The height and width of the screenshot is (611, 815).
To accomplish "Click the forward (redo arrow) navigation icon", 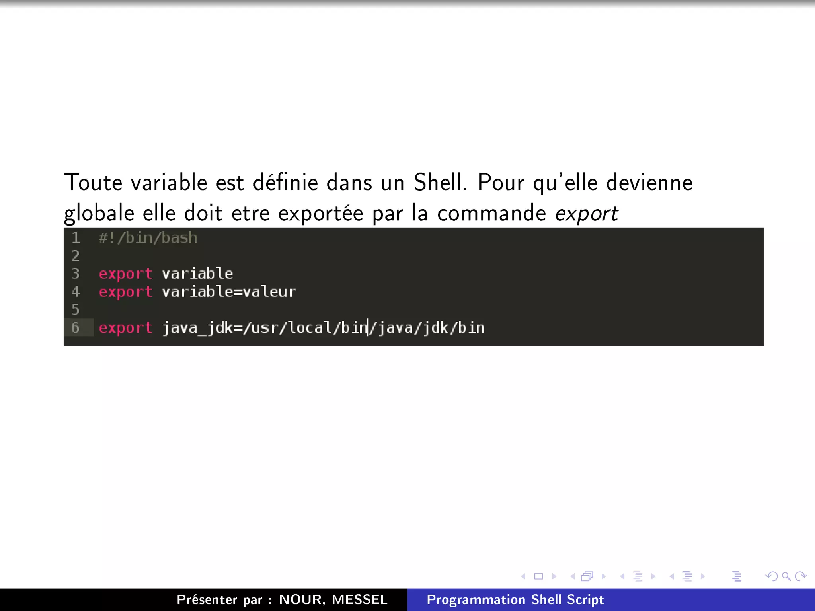I will [801, 576].
